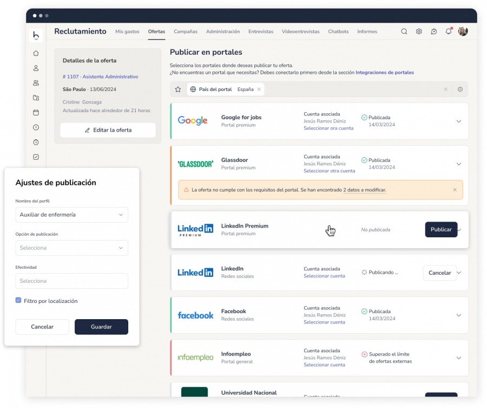This screenshot has height=408, width=487.
Task: Open # 1107 Asistente Administrativo link
Action: click(x=100, y=76)
